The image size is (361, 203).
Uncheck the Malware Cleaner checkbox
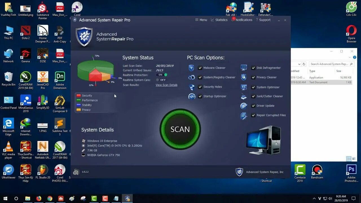click(x=200, y=68)
